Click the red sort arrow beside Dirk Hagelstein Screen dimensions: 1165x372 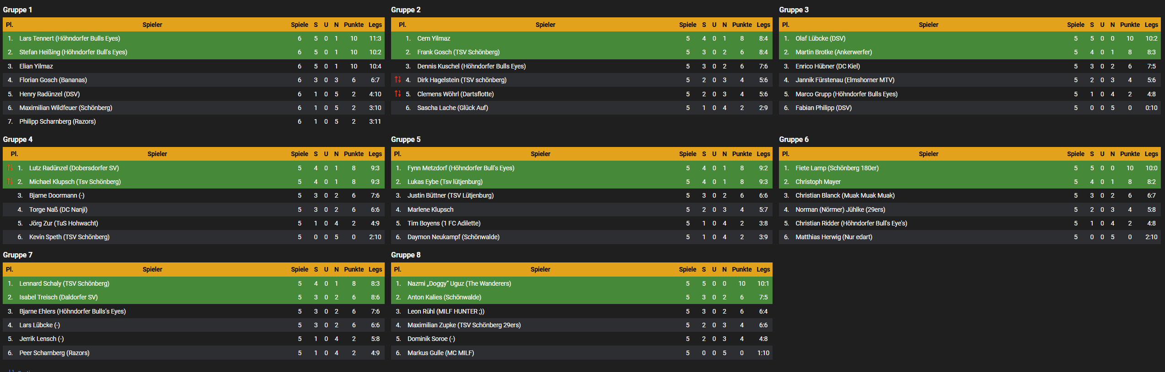[x=397, y=80]
